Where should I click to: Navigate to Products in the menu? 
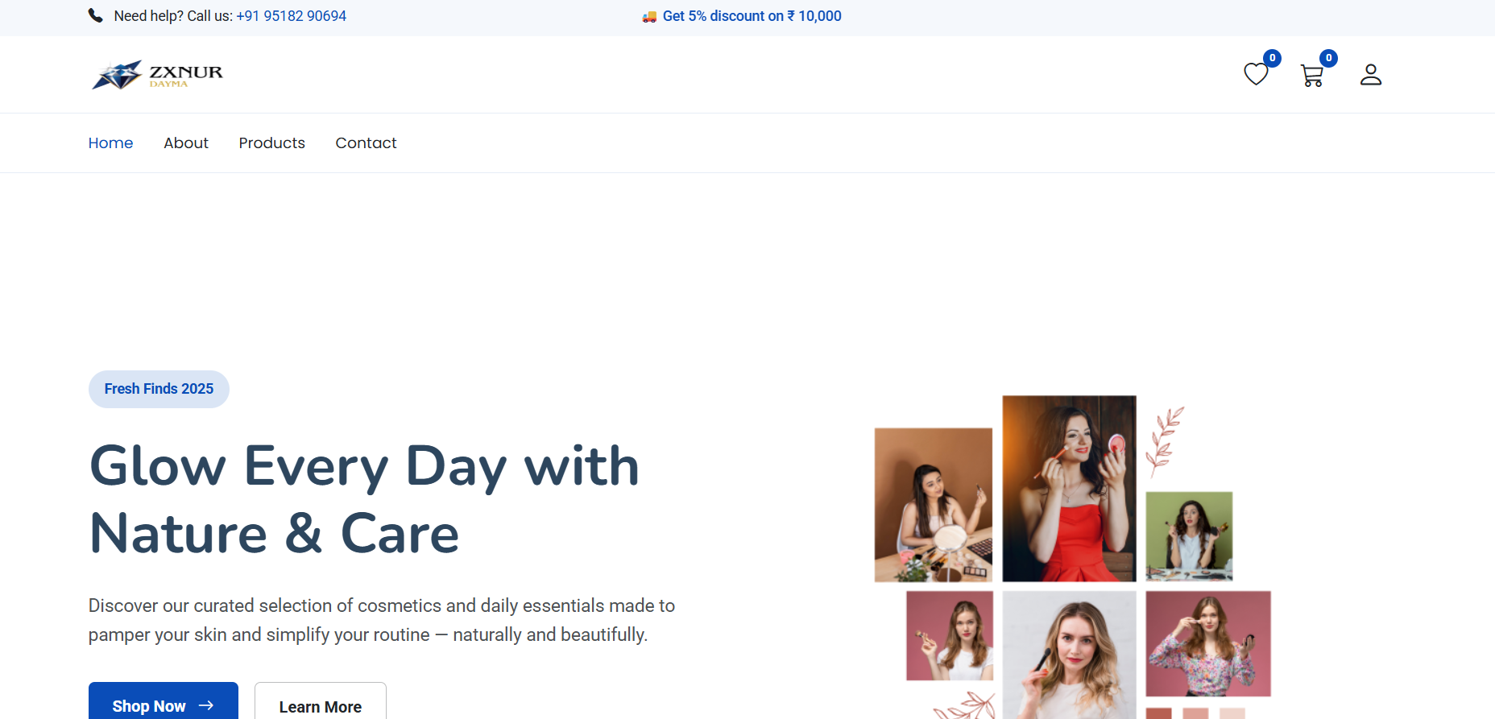click(x=271, y=143)
